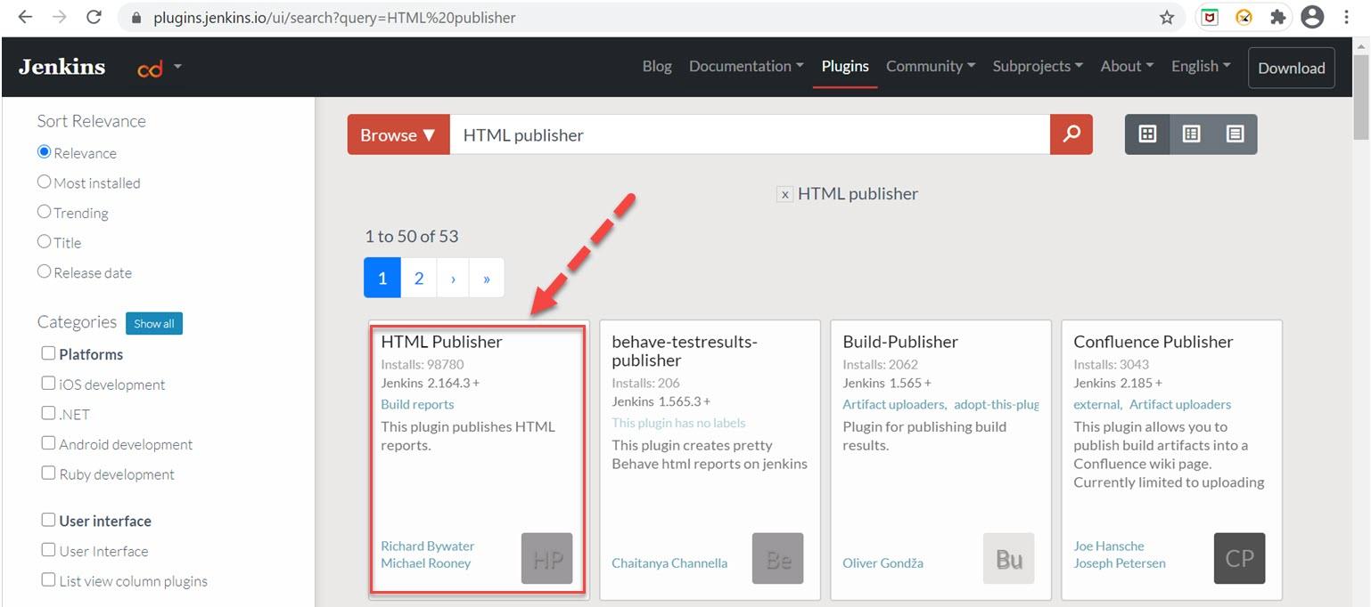Check the .NET checkbox
Image resolution: width=1371 pixels, height=607 pixels.
(x=48, y=413)
